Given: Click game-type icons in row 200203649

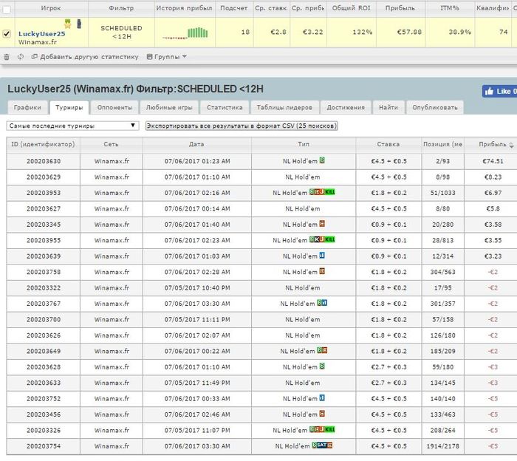Looking at the screenshot, I should (x=322, y=350).
